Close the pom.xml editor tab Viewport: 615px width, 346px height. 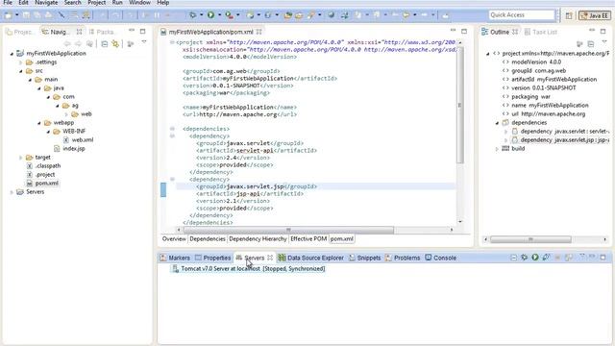258,32
